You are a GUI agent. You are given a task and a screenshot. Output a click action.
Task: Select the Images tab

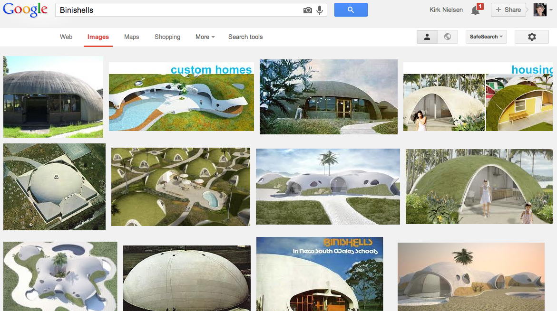pyautogui.click(x=98, y=37)
